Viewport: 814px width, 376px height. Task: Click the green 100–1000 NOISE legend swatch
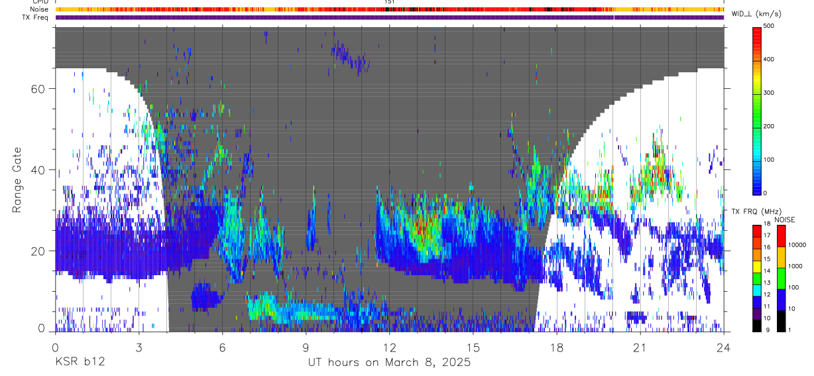[781, 279]
